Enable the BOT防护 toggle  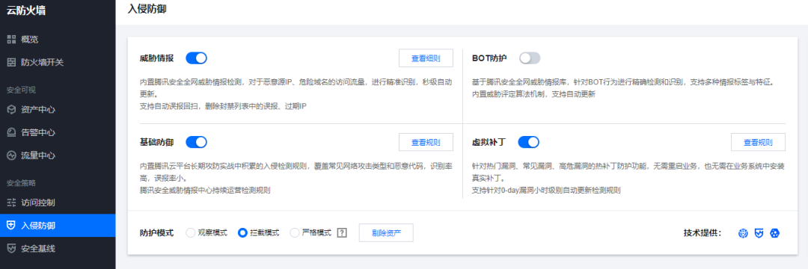[530, 58]
